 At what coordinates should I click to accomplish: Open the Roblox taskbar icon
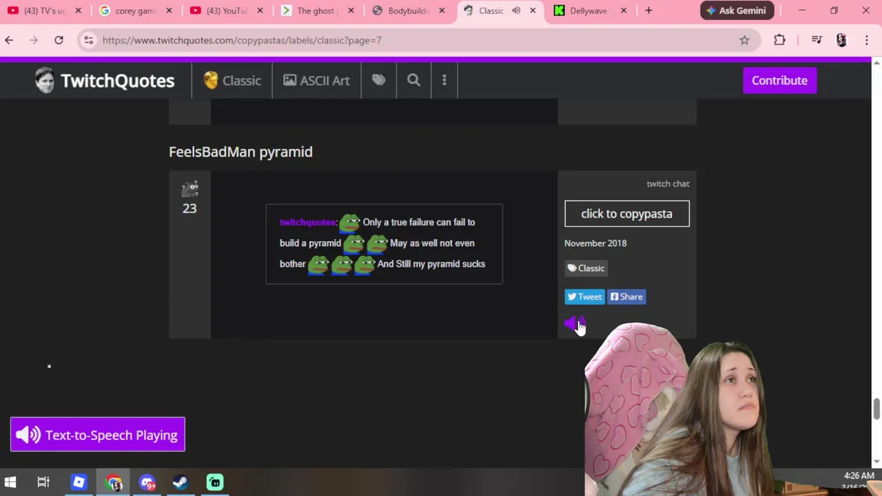tap(79, 482)
